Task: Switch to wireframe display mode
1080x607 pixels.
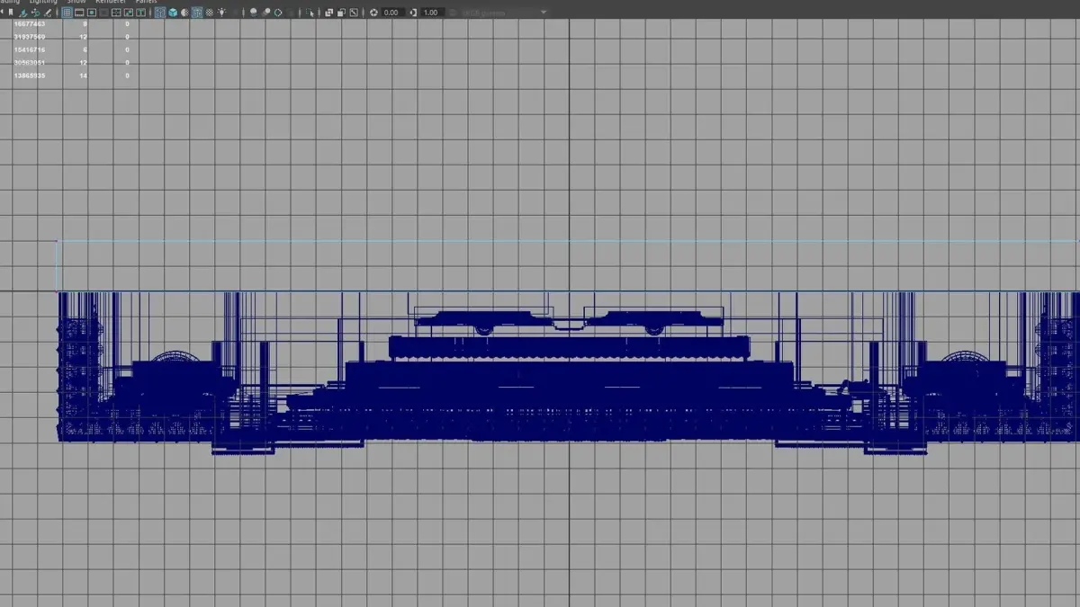Action: 160,13
